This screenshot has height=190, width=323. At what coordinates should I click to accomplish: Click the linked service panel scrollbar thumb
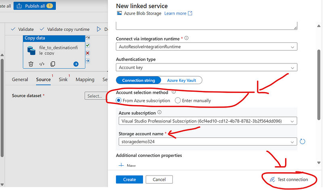319,84
